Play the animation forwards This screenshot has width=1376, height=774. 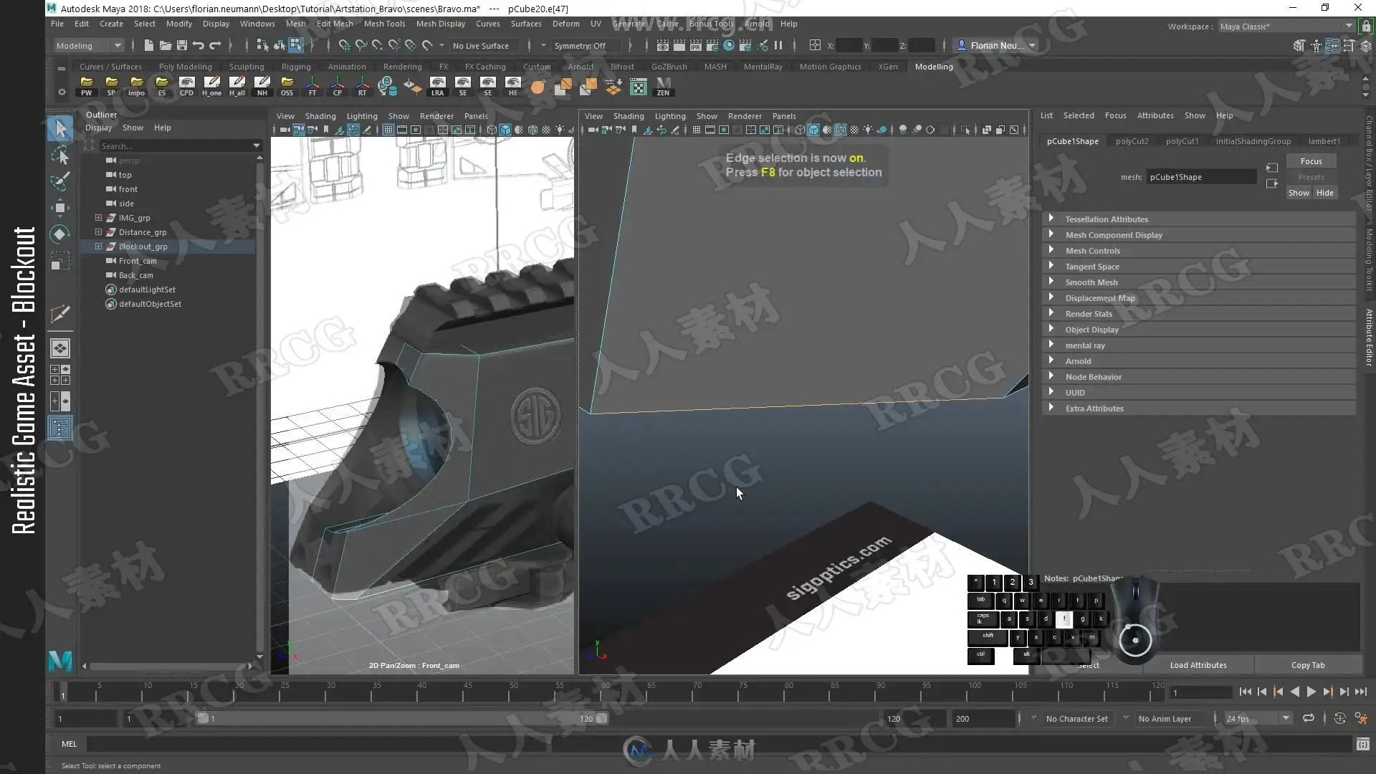click(1311, 692)
